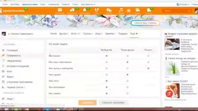Screen dimensions: 198x111
Task: Select История посещений settings section
Action: click(18, 66)
